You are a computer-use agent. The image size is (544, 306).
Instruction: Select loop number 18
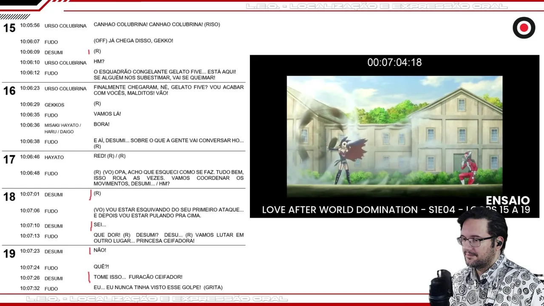coord(9,197)
